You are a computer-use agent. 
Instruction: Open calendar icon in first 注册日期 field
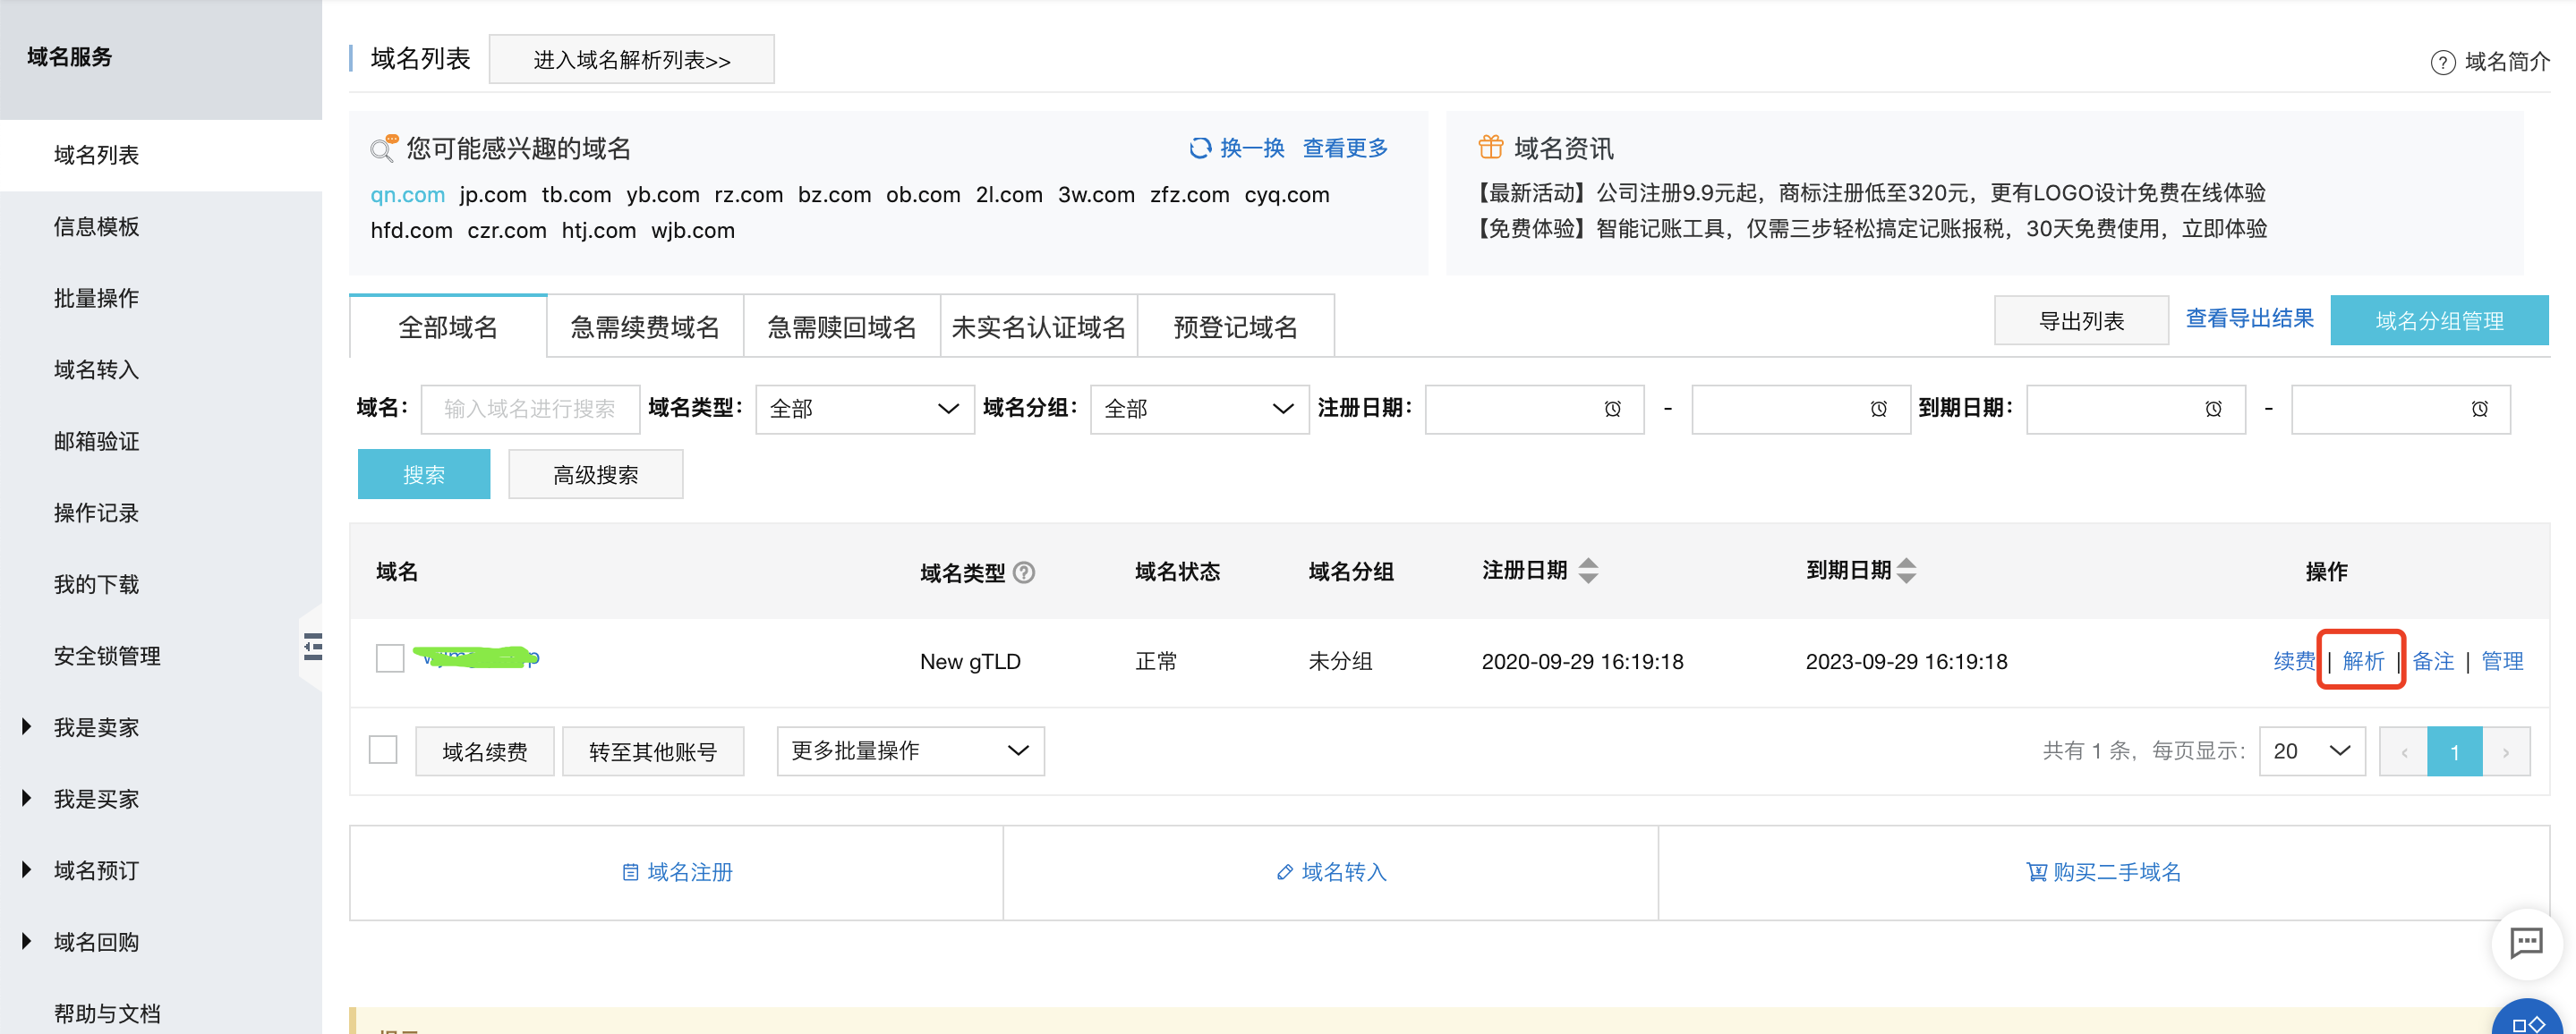point(1612,410)
